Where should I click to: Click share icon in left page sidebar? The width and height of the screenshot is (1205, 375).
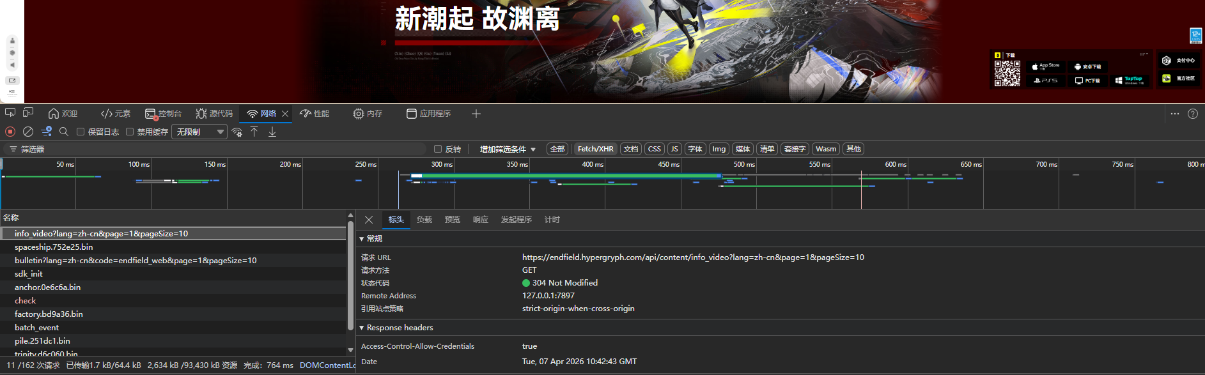[12, 80]
